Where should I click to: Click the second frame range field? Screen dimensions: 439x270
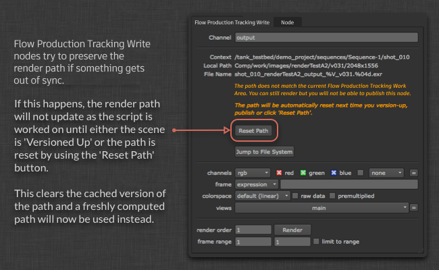tap(292, 242)
